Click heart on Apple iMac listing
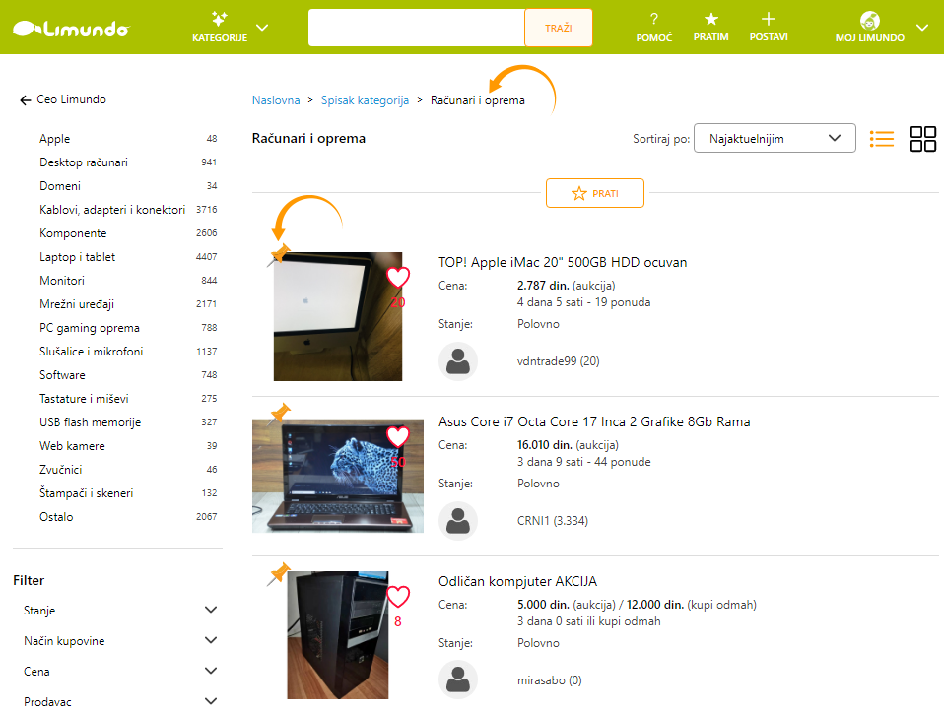Viewport: 944px width, 711px height. 397,278
